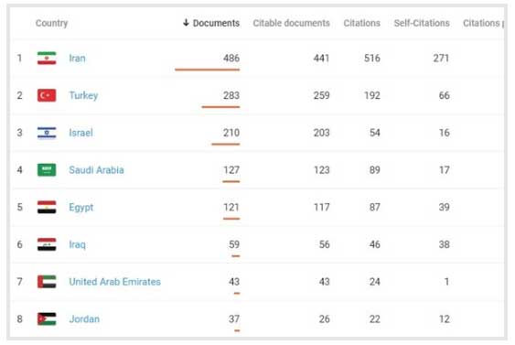Click the Jordan documents count 37
The height and width of the screenshot is (345, 515).
tap(234, 318)
